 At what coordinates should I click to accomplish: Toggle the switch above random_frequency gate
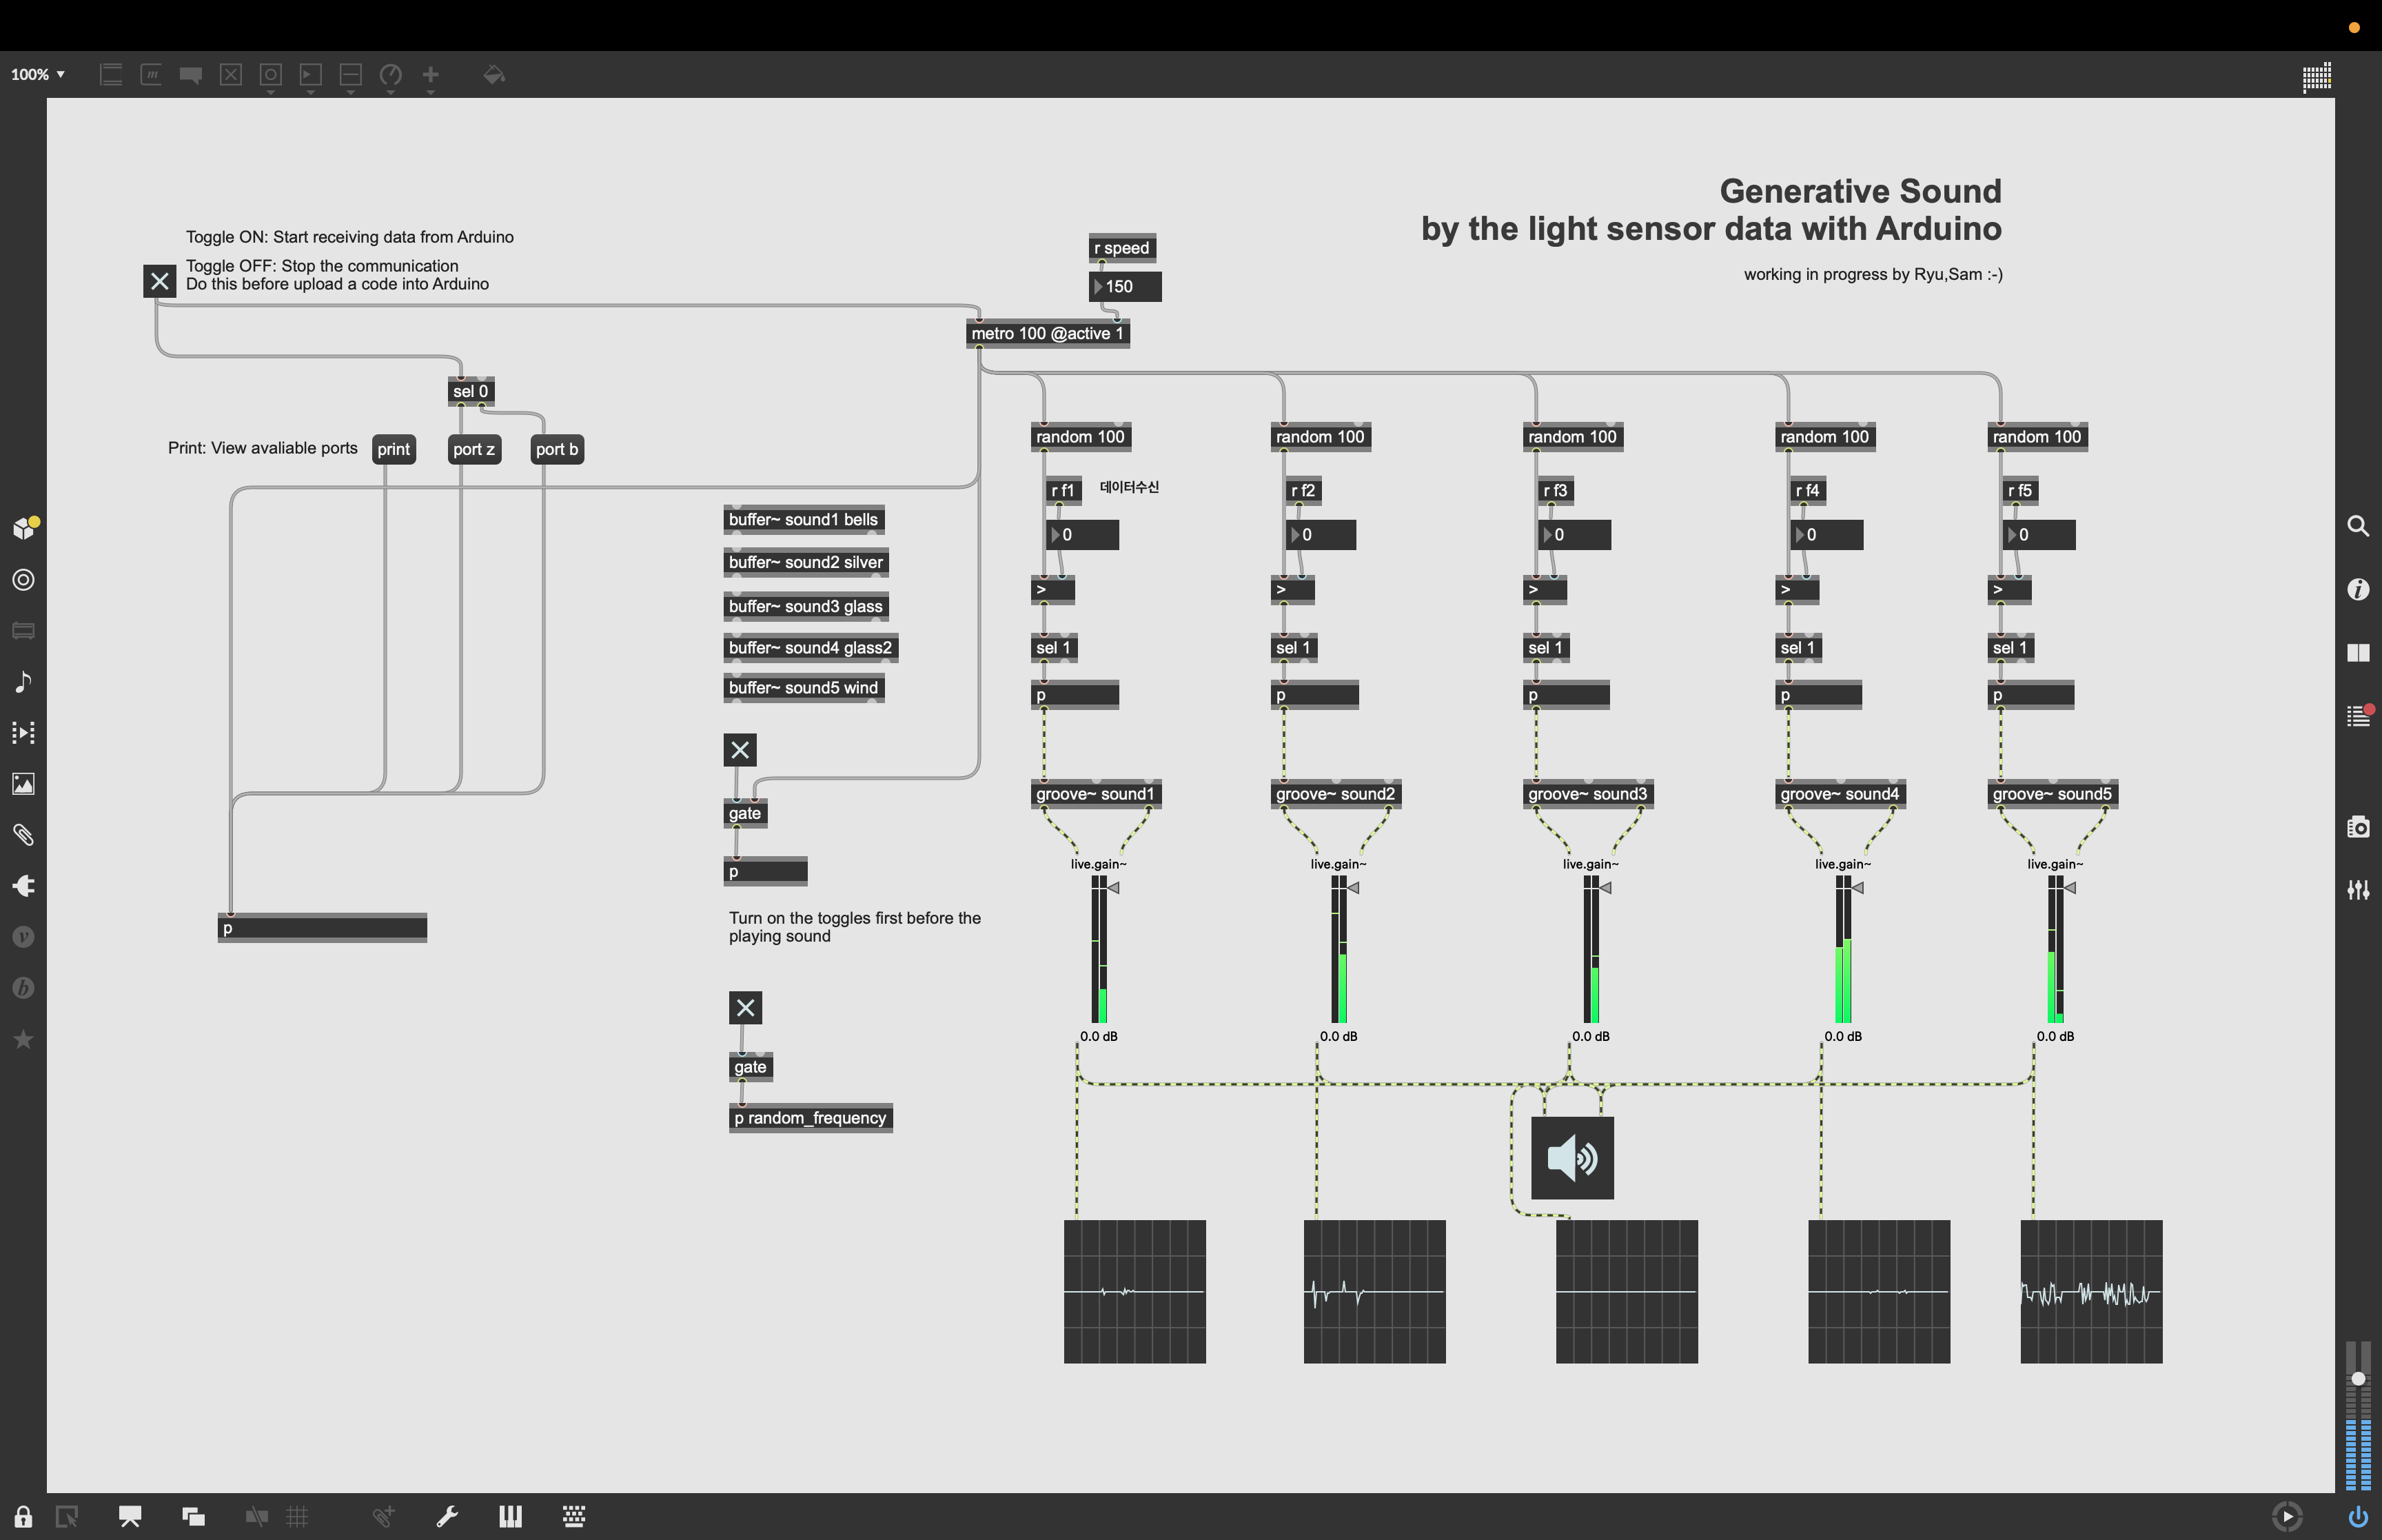pos(744,1007)
